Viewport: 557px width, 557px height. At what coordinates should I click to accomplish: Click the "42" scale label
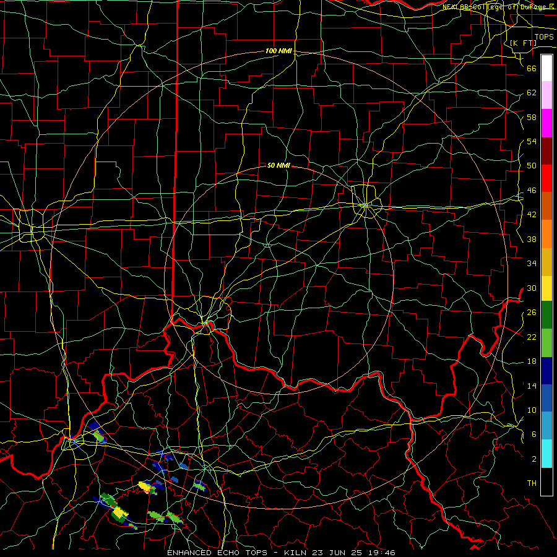pyautogui.click(x=532, y=215)
